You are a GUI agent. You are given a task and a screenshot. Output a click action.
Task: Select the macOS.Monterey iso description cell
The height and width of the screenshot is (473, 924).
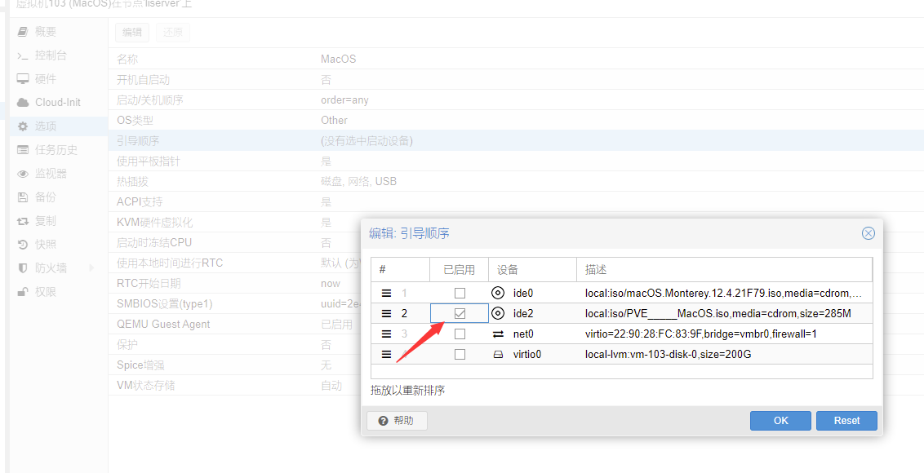pyautogui.click(x=724, y=293)
